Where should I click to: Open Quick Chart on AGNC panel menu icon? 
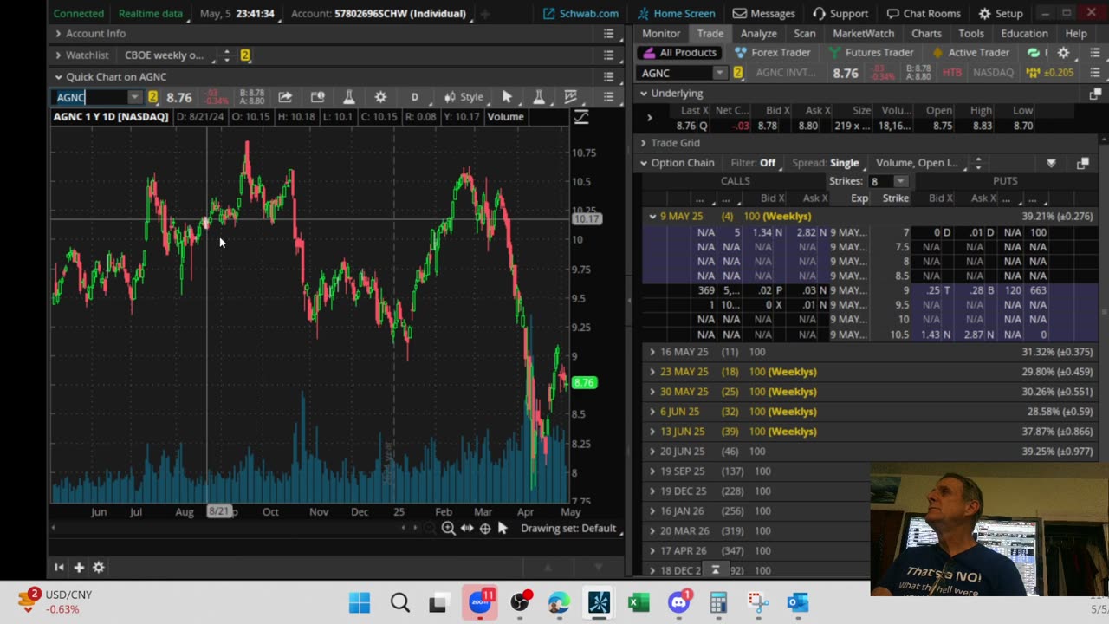(x=608, y=77)
